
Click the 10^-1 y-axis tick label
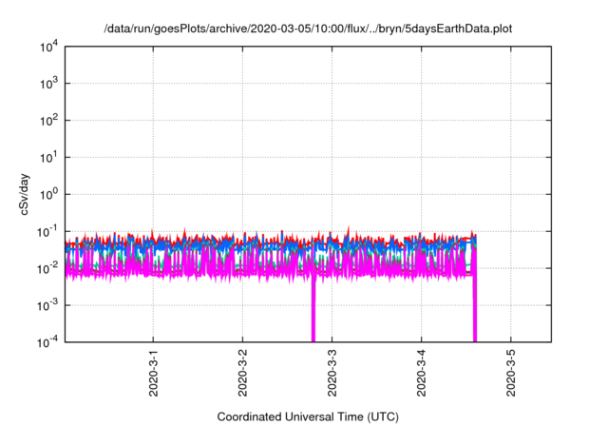click(x=47, y=232)
